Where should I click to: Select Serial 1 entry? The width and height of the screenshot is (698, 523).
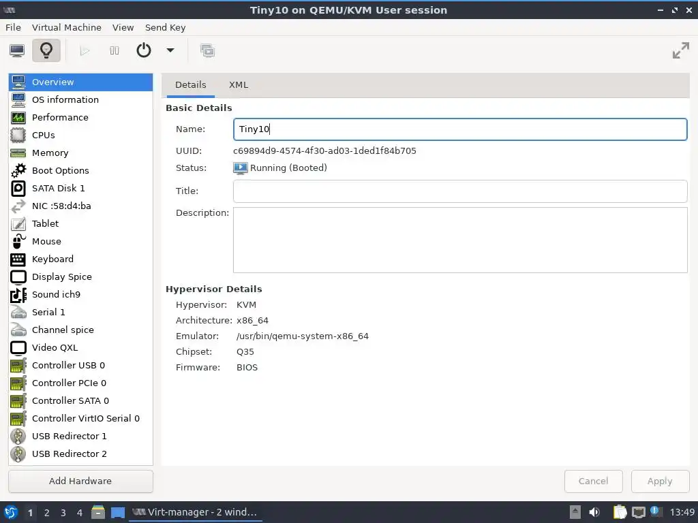pyautogui.click(x=80, y=312)
